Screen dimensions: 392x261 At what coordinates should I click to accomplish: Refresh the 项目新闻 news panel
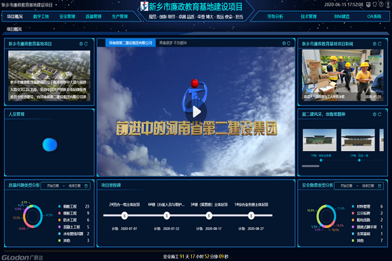[x=380, y=44]
